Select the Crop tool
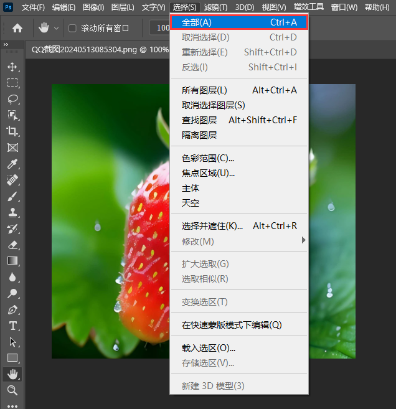The width and height of the screenshot is (396, 409). [x=12, y=131]
